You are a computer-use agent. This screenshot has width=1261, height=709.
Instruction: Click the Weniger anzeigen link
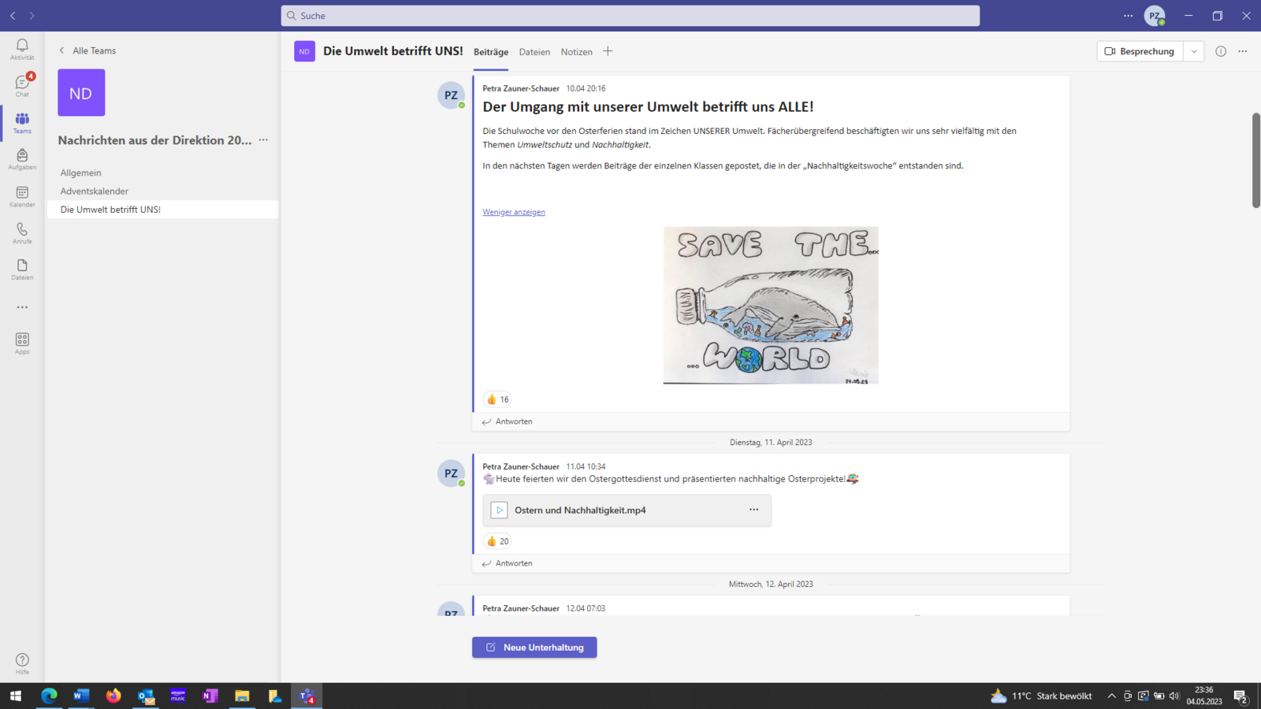coord(514,212)
